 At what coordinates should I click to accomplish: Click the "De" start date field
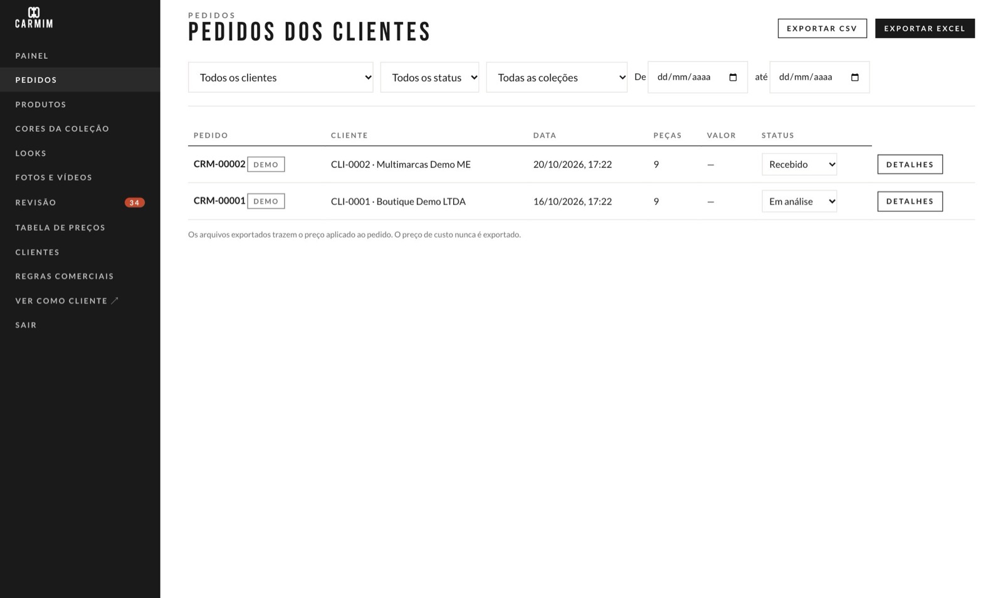[697, 77]
